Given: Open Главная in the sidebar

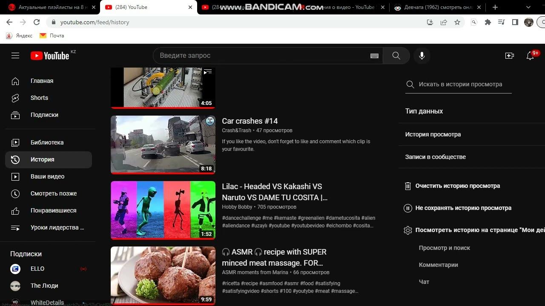Looking at the screenshot, I should pos(49,81).
